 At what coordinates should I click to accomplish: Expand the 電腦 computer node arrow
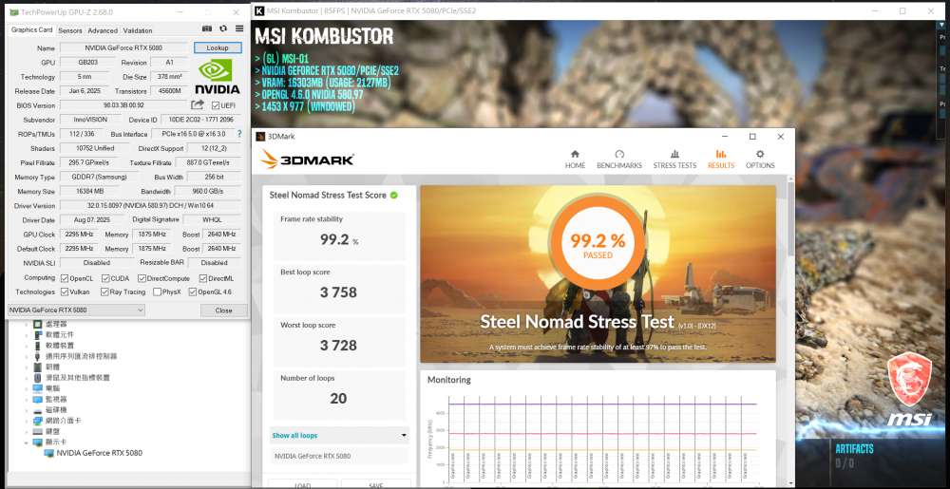(x=26, y=388)
